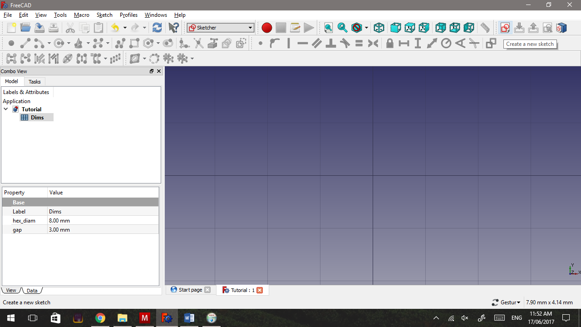
Task: Select the Trim edge tool
Action: (199, 43)
